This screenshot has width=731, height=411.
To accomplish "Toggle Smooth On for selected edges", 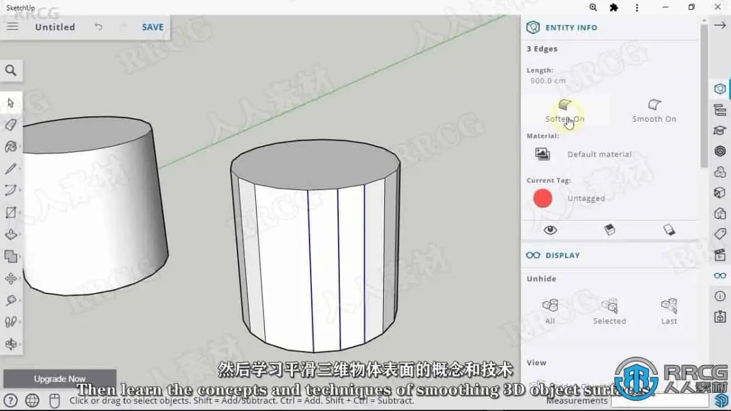I will (654, 111).
